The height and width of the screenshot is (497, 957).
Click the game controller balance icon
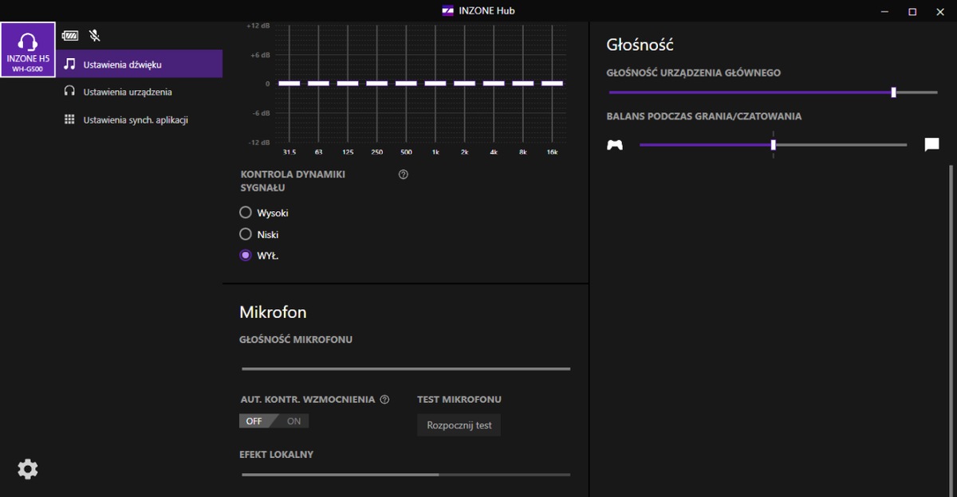click(615, 145)
